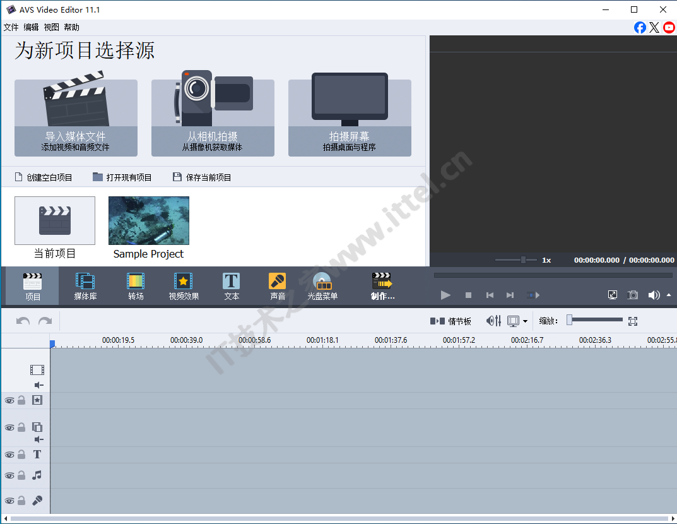
Task: Lock the video effects track
Action: click(21, 400)
